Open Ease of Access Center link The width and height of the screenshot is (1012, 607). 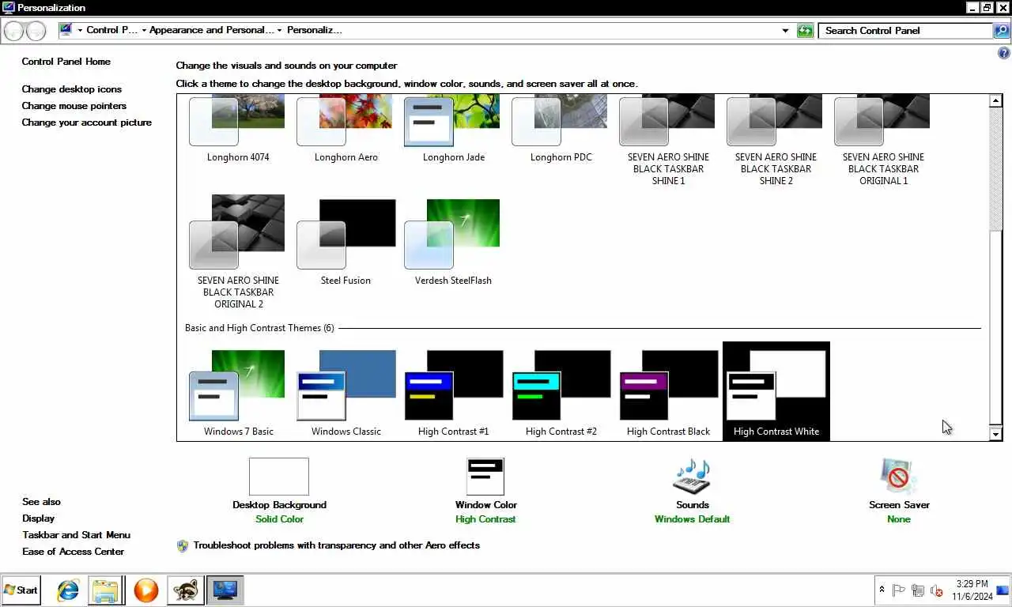tap(73, 552)
